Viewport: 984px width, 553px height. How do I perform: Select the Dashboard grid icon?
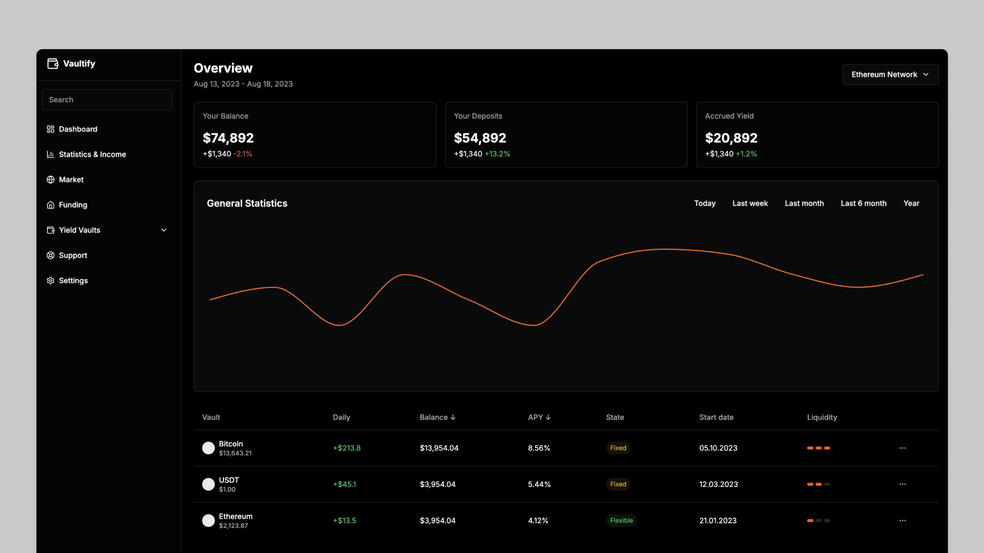coord(50,129)
